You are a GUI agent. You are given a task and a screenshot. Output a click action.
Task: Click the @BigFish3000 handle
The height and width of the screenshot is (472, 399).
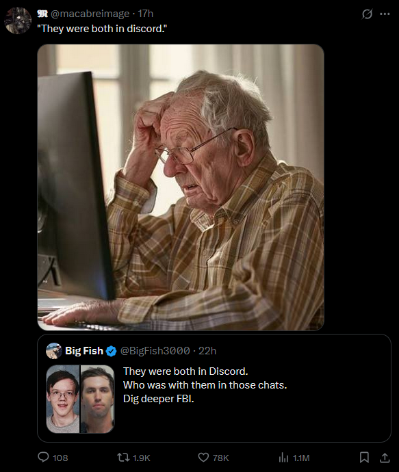point(155,351)
